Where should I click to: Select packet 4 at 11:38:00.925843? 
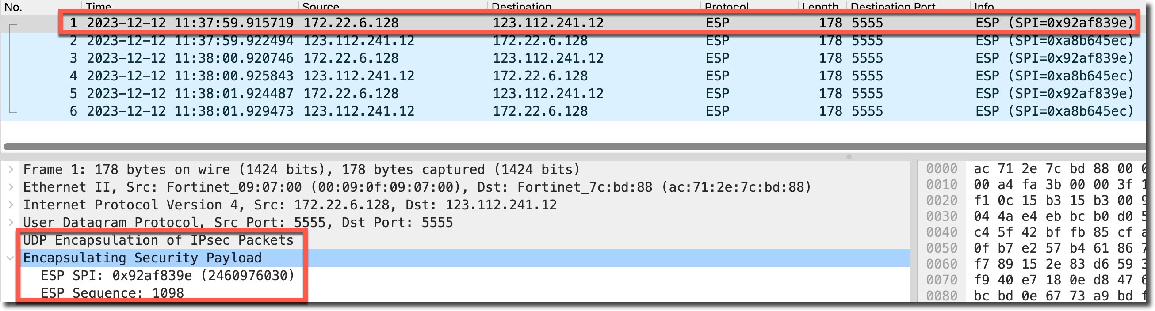(359, 76)
